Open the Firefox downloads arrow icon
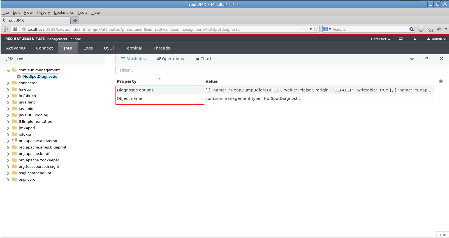This screenshot has height=238, width=449. [x=421, y=29]
